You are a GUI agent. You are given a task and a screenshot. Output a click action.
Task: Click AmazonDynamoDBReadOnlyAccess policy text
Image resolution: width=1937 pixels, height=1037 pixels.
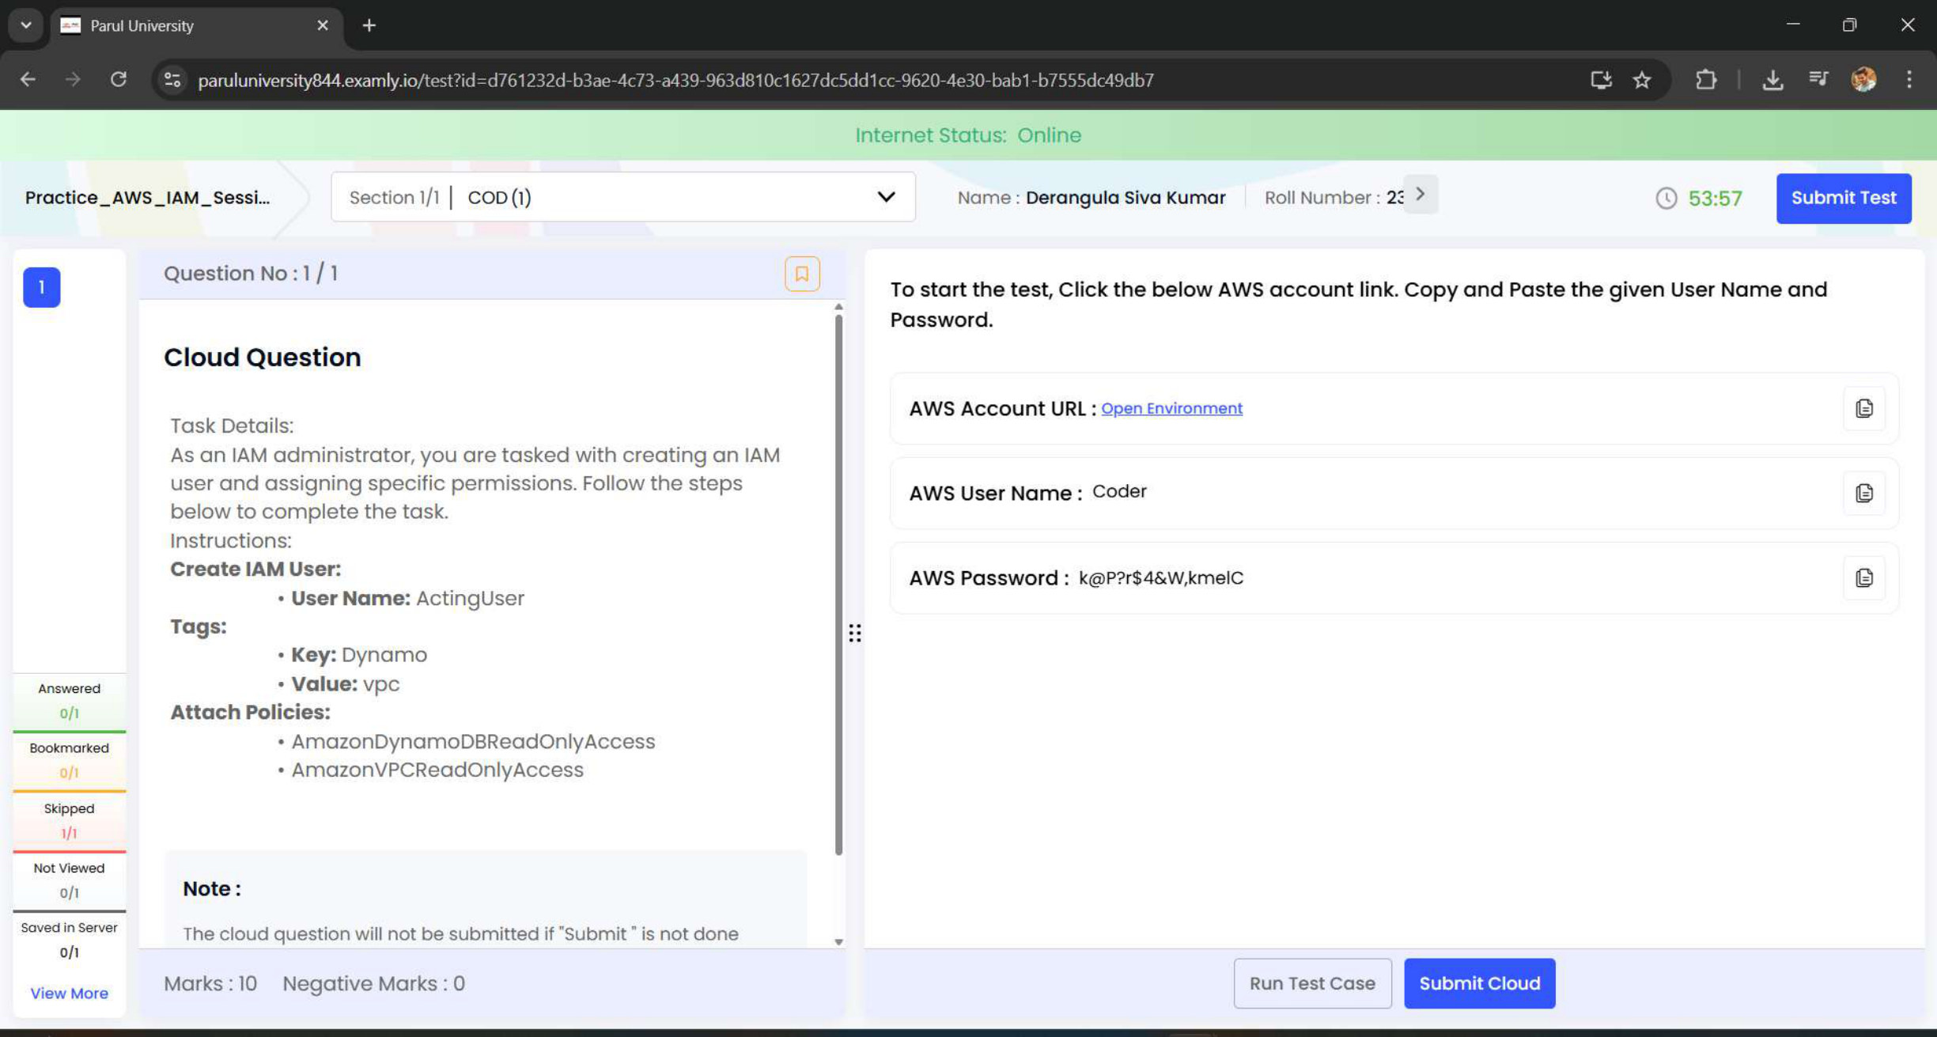(x=473, y=741)
